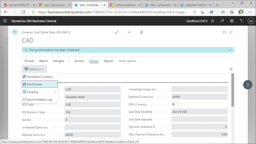Edit the currency card with pencil icon
This screenshot has width=256, height=144.
click(117, 32)
